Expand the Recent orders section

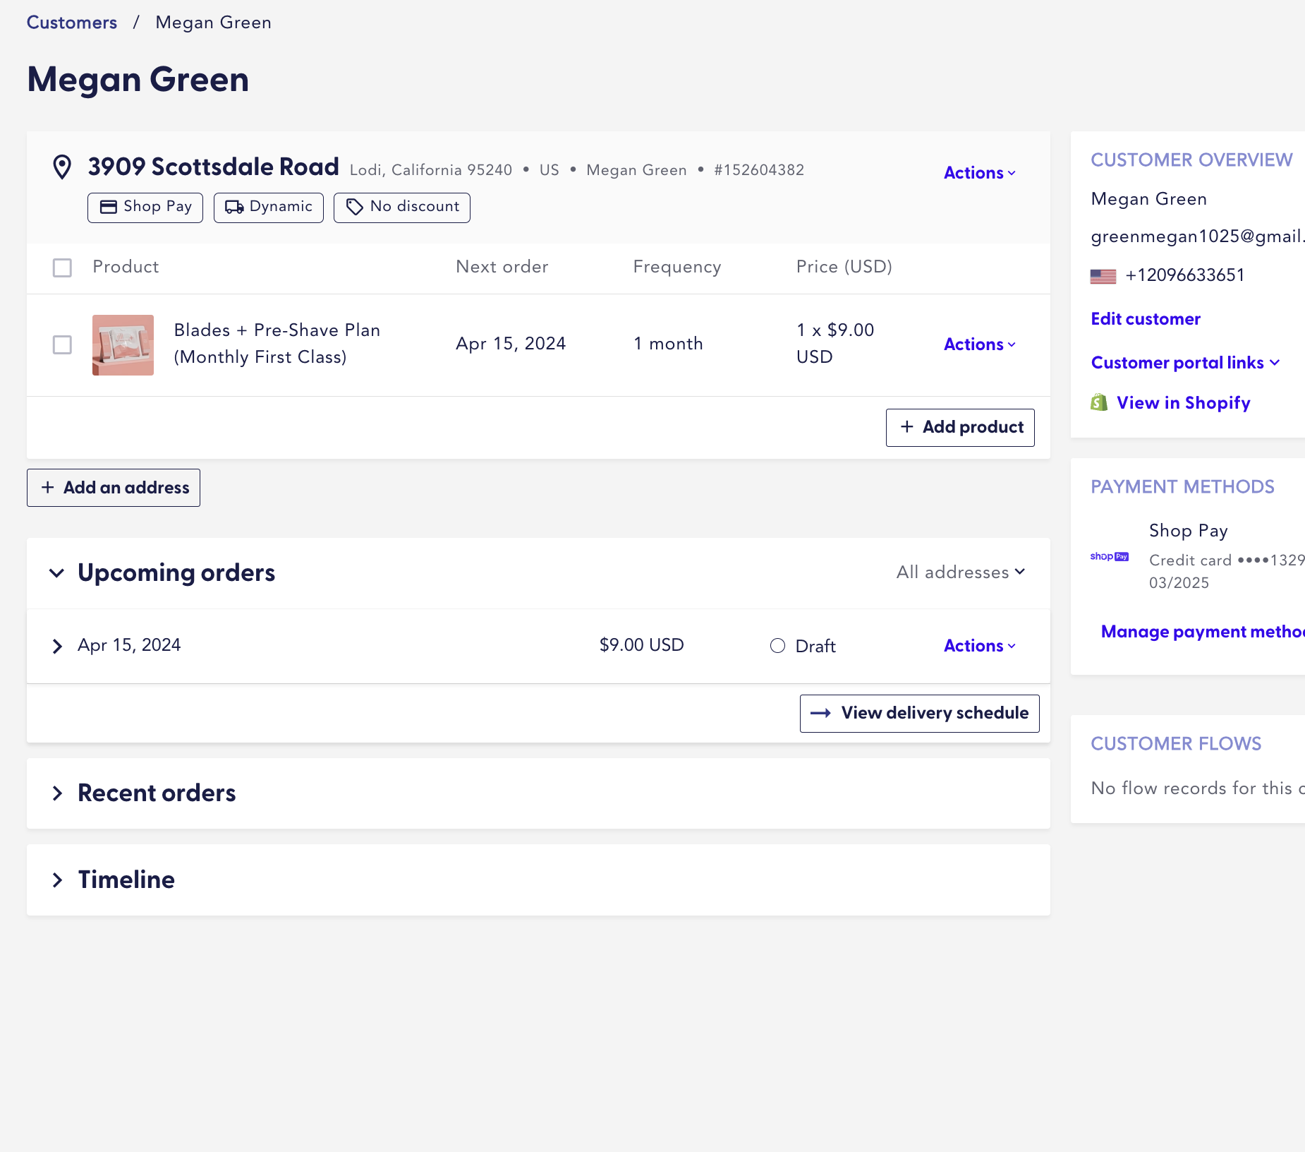point(58,793)
